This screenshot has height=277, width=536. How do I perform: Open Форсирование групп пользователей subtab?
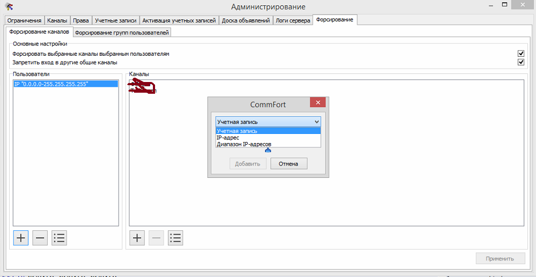click(122, 33)
